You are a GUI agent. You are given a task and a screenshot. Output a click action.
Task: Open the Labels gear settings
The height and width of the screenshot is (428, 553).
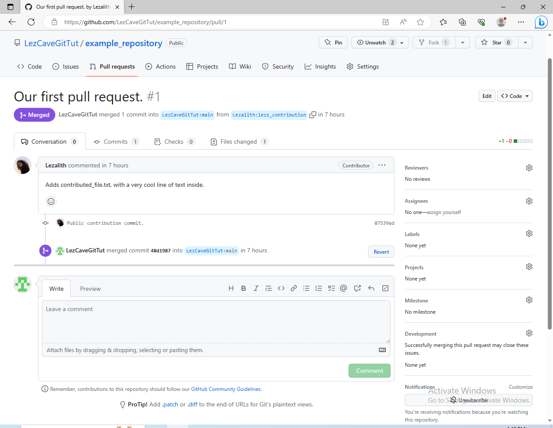[x=529, y=233]
